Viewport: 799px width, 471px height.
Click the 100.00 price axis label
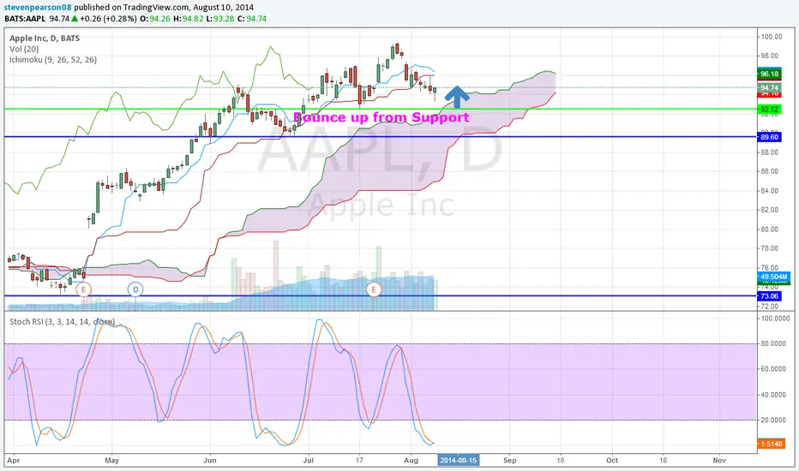[772, 37]
